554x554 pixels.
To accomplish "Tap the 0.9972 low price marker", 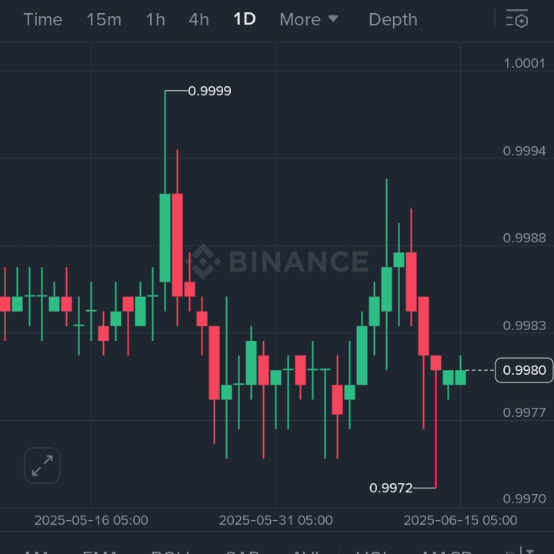I will coord(391,488).
